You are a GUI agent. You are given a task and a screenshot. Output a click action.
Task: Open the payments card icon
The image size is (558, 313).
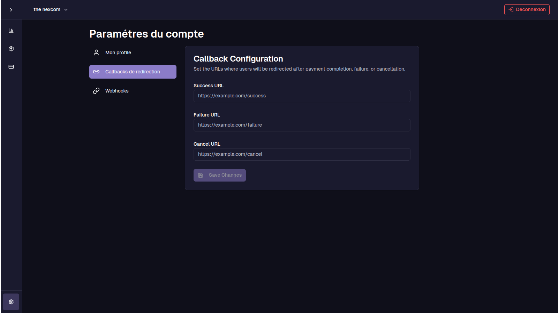tap(11, 67)
